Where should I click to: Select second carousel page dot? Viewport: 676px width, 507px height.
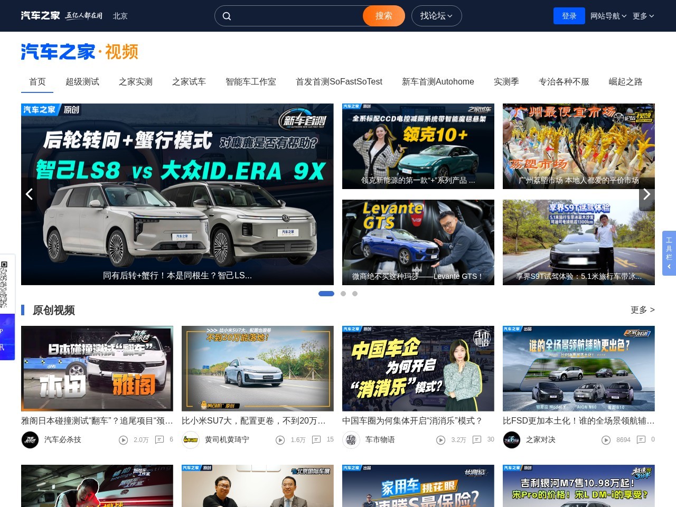pyautogui.click(x=343, y=294)
